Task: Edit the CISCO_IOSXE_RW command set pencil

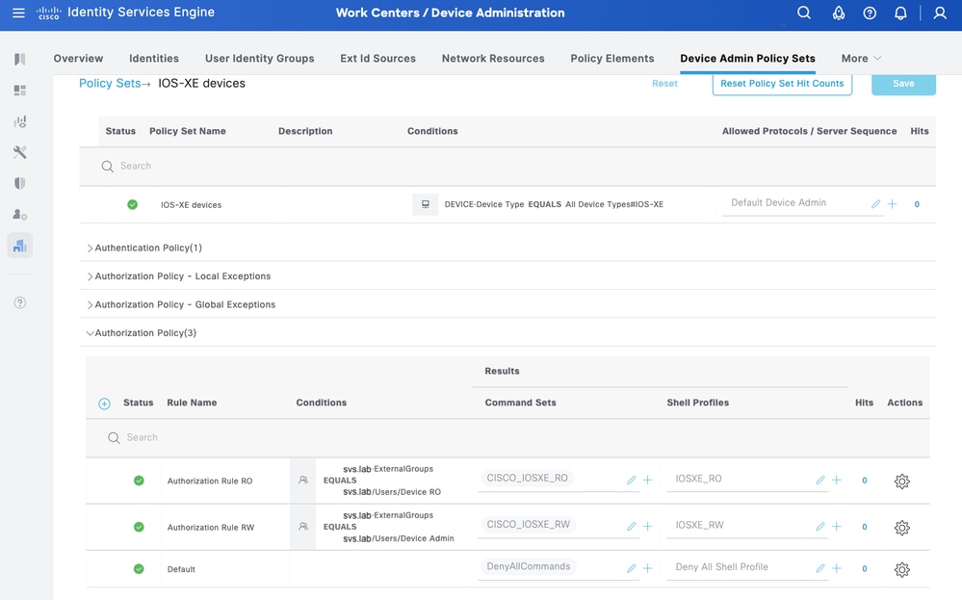Action: point(632,527)
